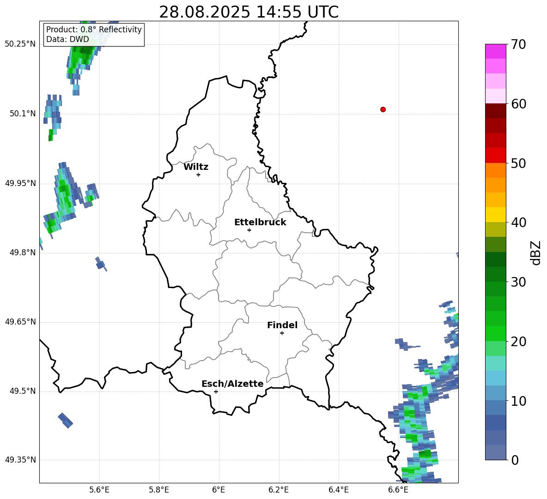Click the colorbar tick value 60

pyautogui.click(x=518, y=104)
